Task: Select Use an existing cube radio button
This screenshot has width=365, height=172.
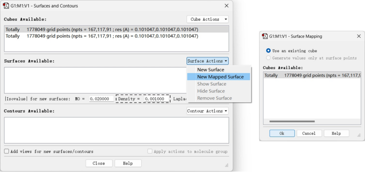Action: (268, 51)
